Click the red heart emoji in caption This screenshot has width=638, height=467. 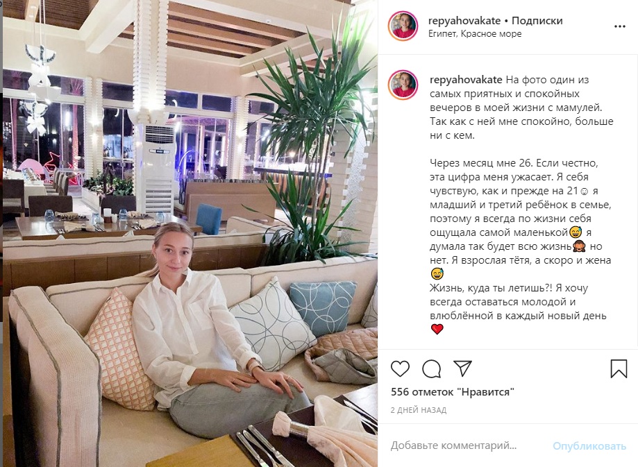click(437, 329)
